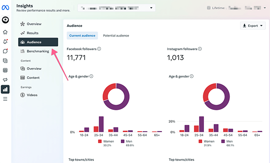The image size is (270, 163).
Task: Open Overview under Insights navigation
Action: pyautogui.click(x=38, y=24)
